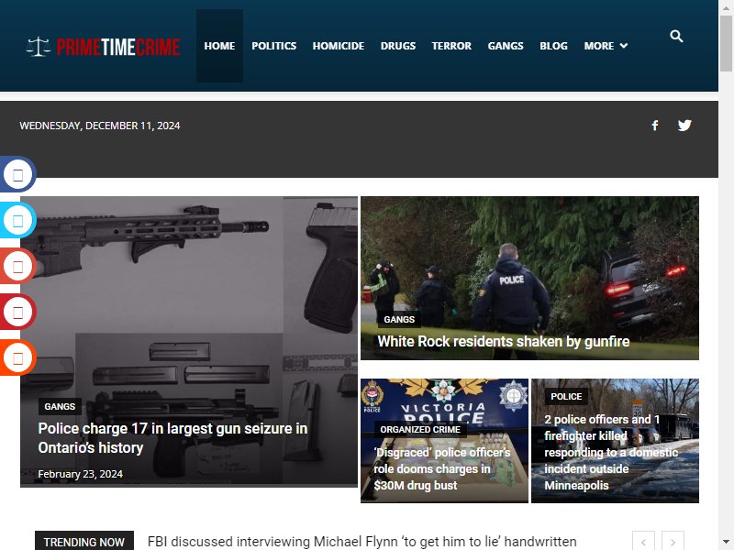Image resolution: width=734 pixels, height=550 pixels.
Task: Open the TERROR section
Action: [451, 46]
